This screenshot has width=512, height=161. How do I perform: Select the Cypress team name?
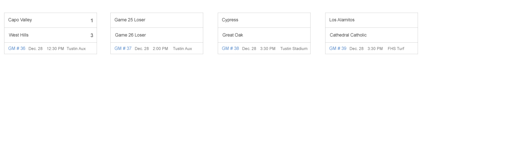pos(230,20)
